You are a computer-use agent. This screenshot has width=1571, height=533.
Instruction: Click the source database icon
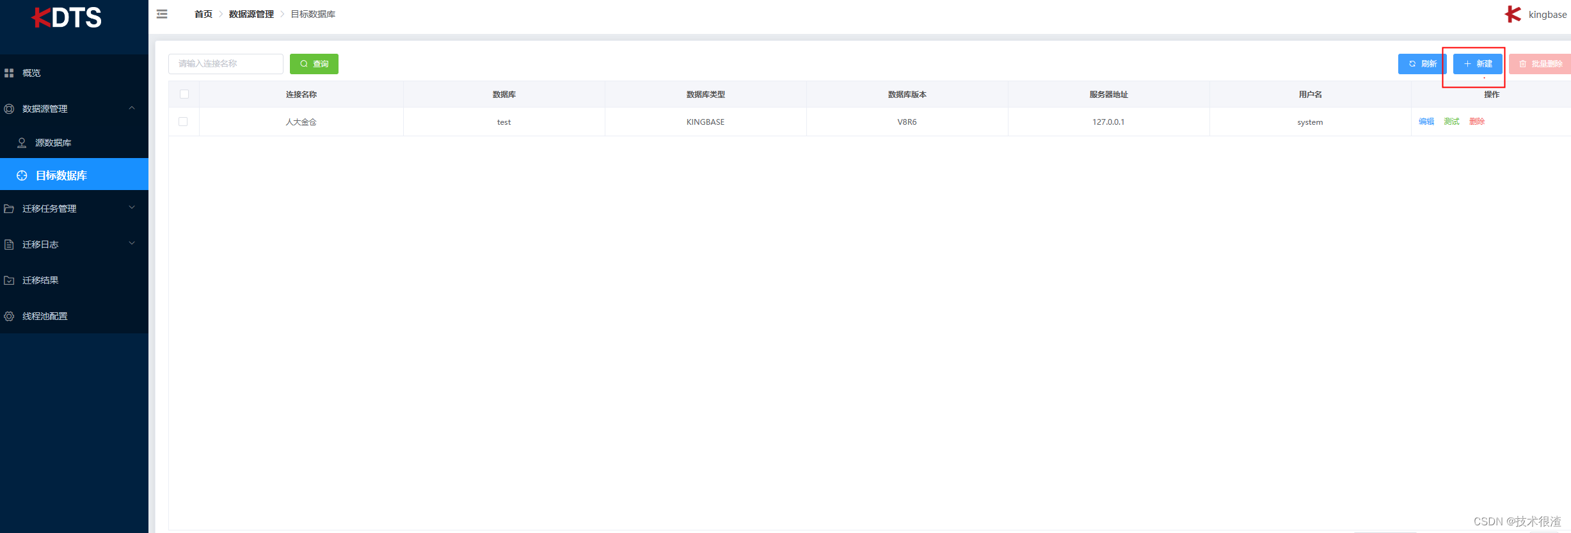coord(22,143)
